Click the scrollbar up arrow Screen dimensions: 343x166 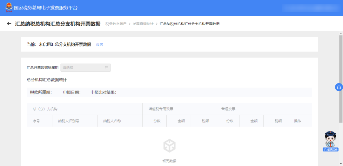tap(341, 33)
